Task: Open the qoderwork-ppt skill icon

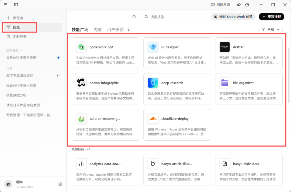Action: tap(81, 47)
